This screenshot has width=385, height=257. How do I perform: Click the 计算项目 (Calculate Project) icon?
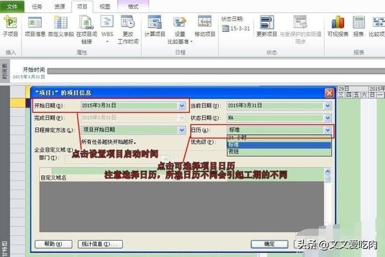pos(155,25)
